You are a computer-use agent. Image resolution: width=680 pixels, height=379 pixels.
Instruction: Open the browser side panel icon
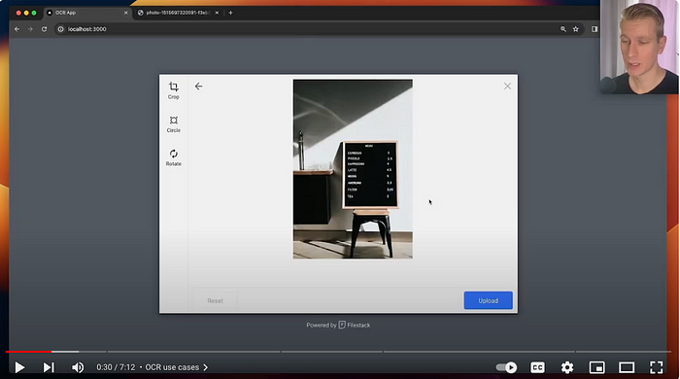pyautogui.click(x=595, y=29)
